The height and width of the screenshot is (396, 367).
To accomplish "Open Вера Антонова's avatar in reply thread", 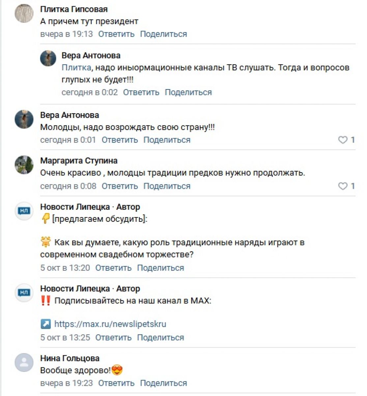I will (48, 58).
